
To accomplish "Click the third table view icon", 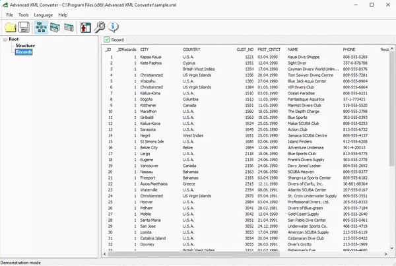I will [x=69, y=27].
